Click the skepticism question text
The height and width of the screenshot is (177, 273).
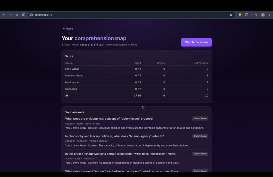coord(121,154)
